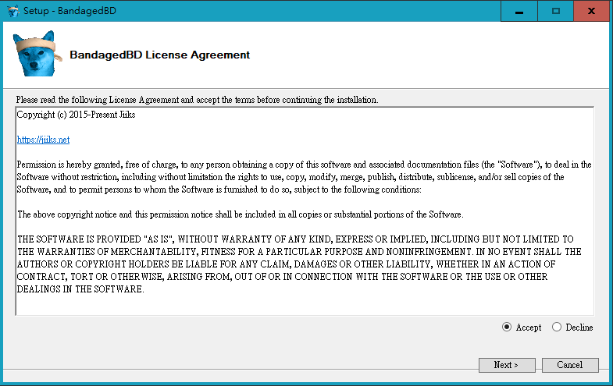
Task: Open the https://jiiks.net link
Action: pos(43,140)
